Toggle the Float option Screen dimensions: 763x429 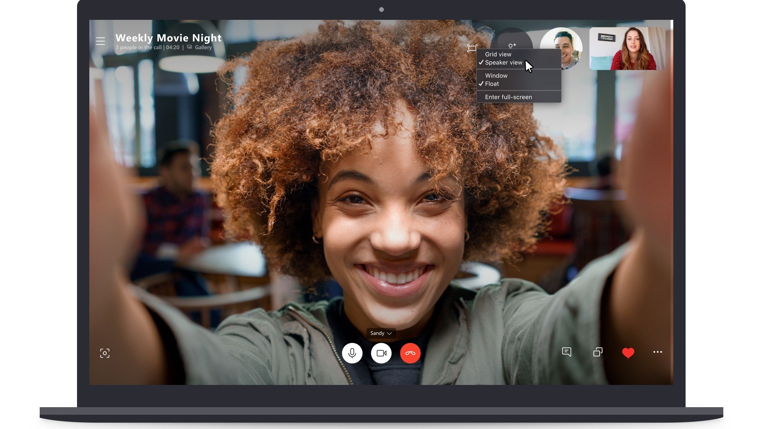(x=493, y=84)
